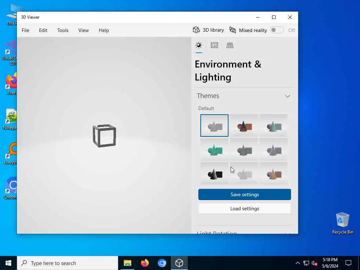Open the Help menu

(104, 30)
